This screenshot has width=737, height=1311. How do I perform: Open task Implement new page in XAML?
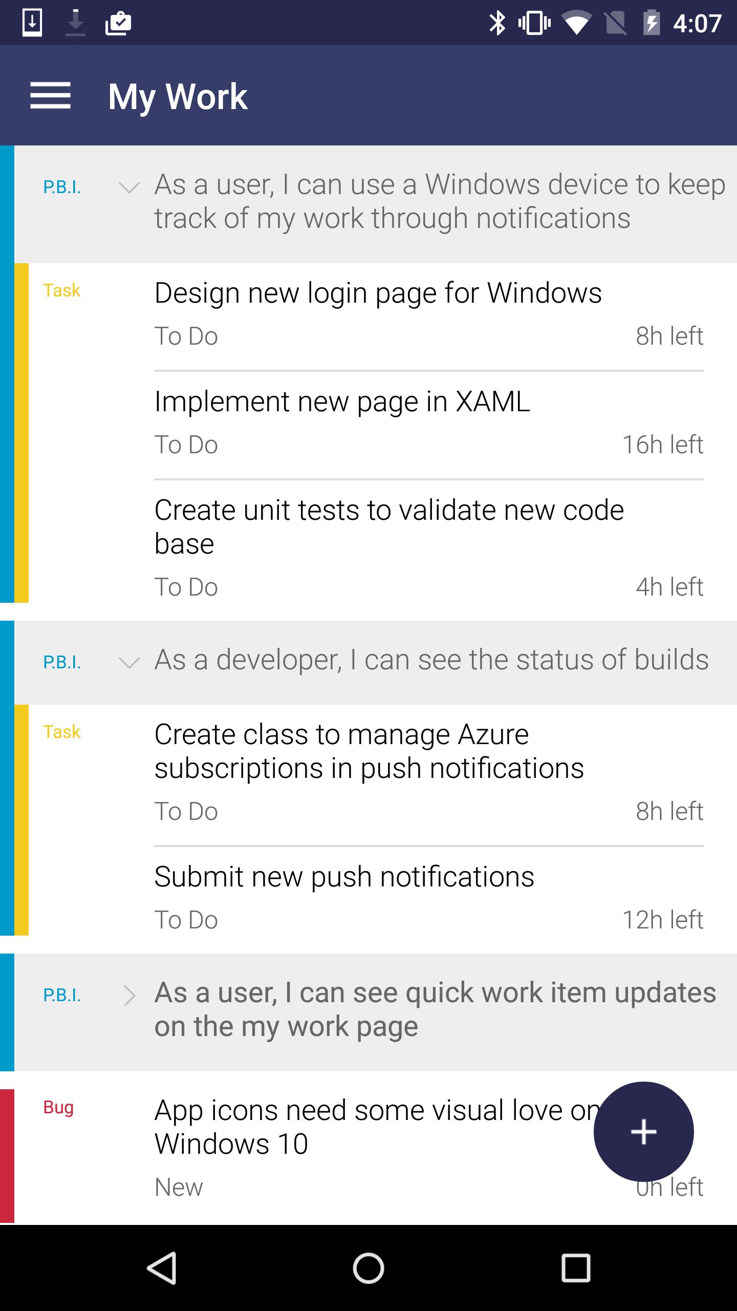[x=342, y=401]
